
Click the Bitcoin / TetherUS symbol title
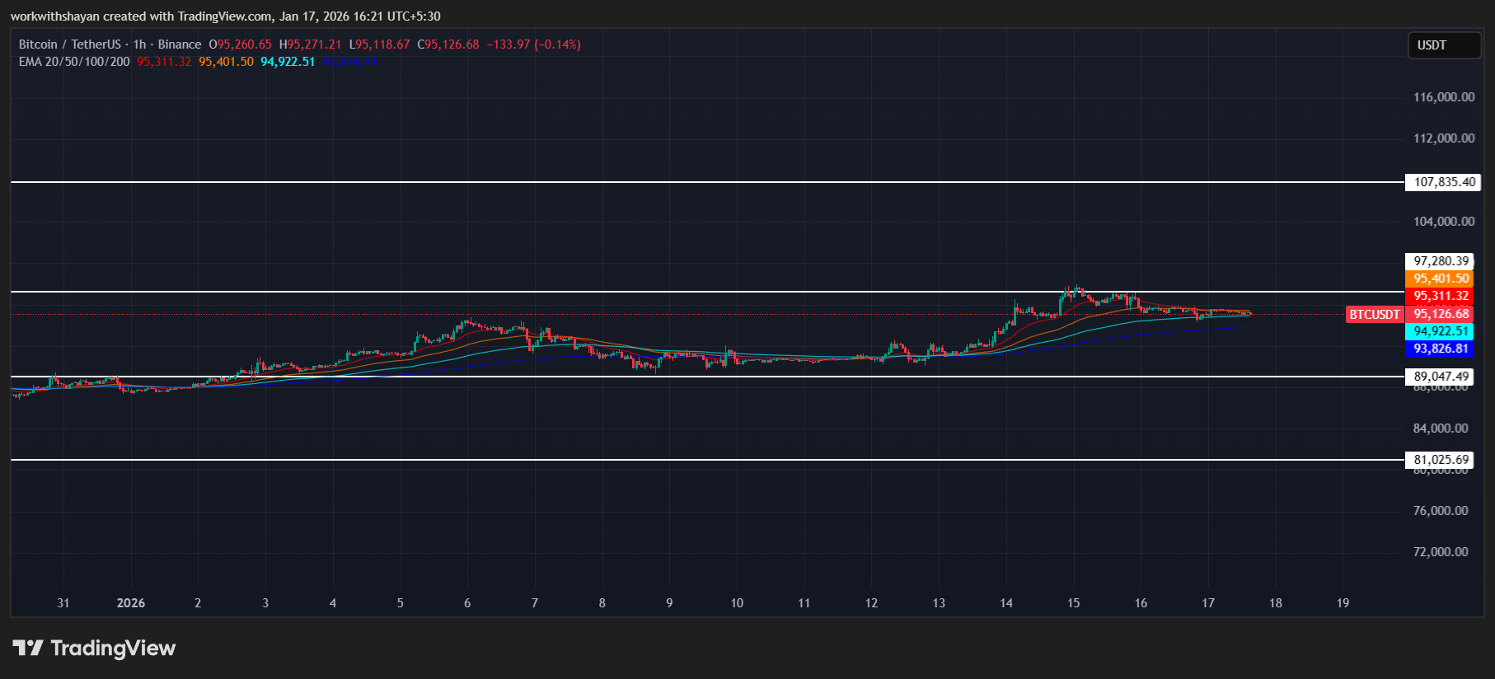[69, 44]
